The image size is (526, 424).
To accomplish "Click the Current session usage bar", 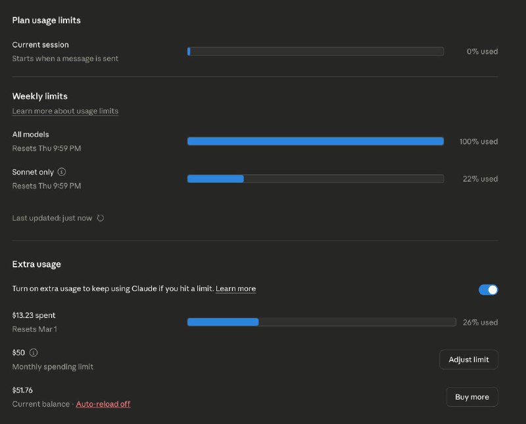I will (315, 51).
